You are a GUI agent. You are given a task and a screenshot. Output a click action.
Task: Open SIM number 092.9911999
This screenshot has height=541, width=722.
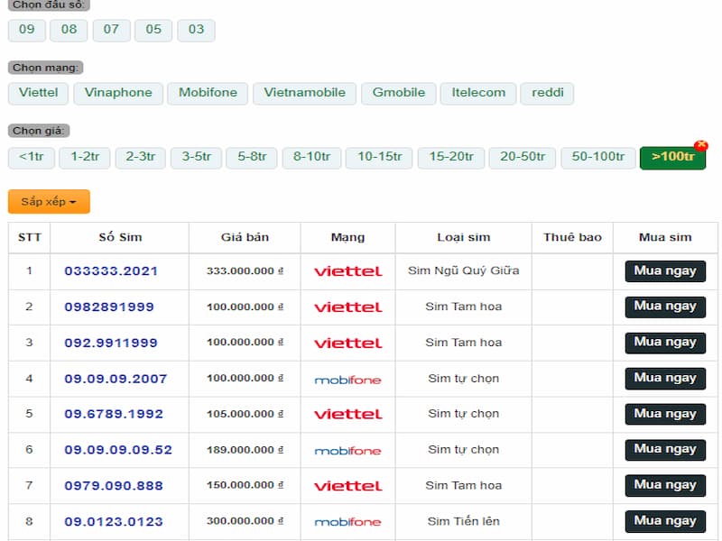coord(111,344)
